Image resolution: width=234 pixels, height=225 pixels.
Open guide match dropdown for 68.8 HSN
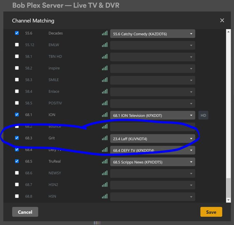point(153,197)
